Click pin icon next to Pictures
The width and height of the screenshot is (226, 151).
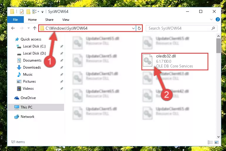[61, 82]
